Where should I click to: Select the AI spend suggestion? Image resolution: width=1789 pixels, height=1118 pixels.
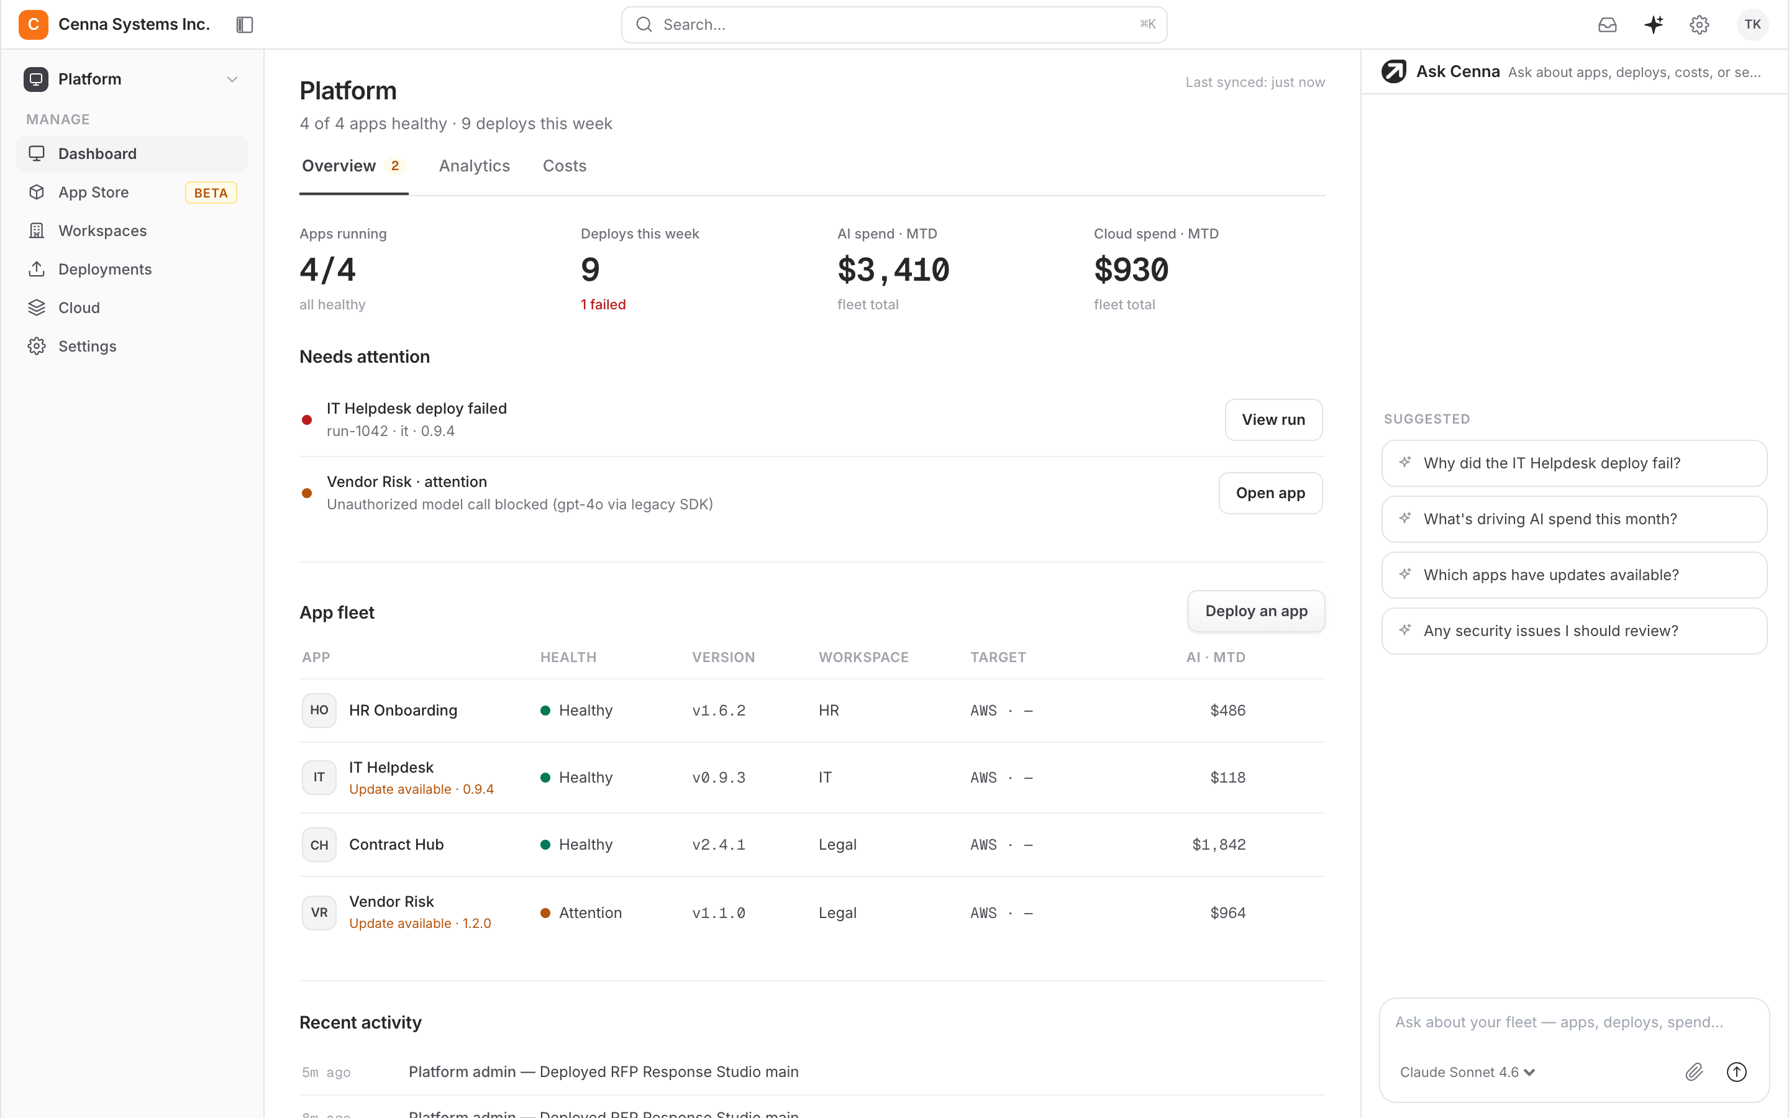point(1574,520)
